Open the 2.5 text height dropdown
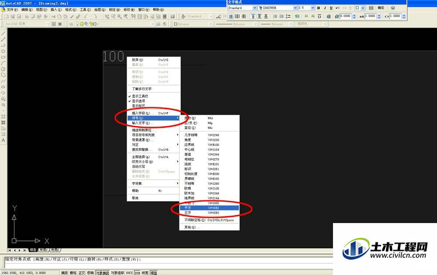 (x=313, y=8)
